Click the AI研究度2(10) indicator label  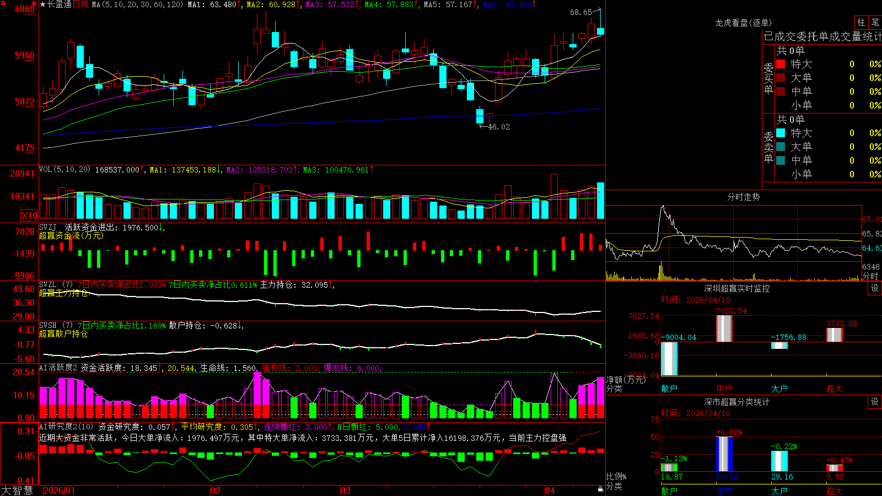click(67, 427)
